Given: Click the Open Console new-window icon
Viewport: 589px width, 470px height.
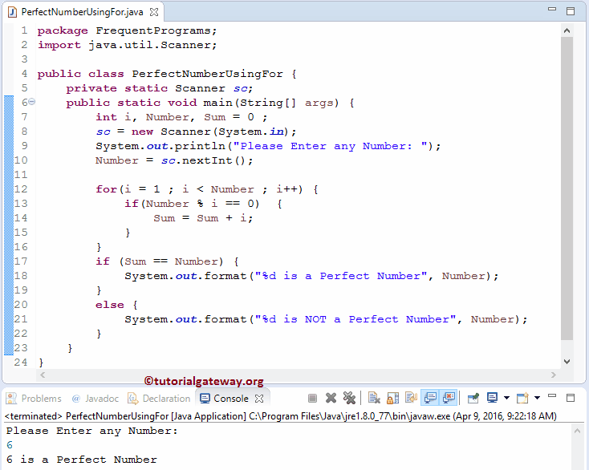Looking at the screenshot, I should point(522,398).
